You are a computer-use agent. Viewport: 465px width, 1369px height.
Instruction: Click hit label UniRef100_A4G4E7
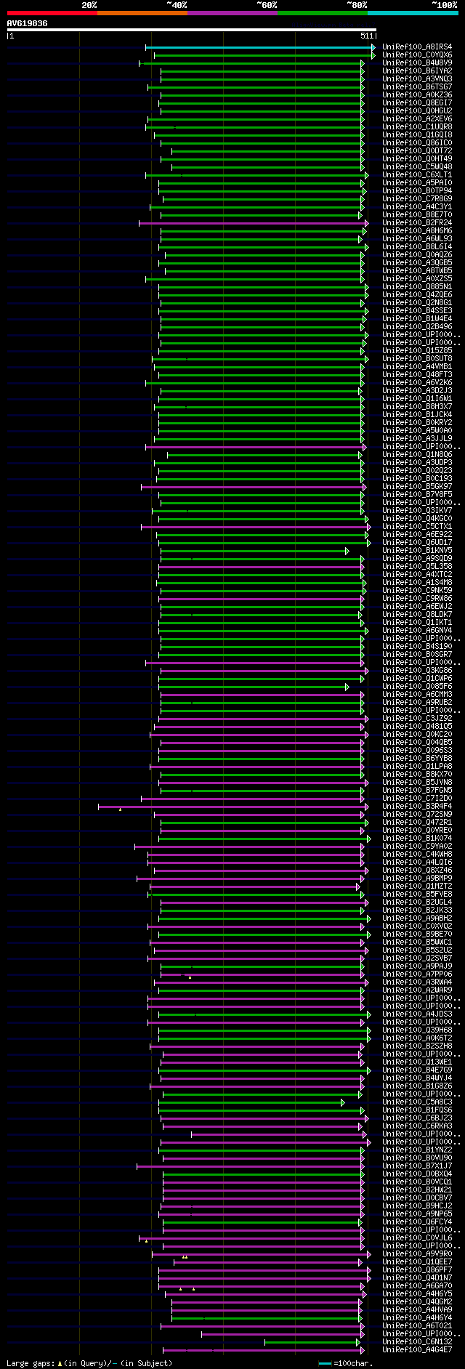[x=417, y=1350]
